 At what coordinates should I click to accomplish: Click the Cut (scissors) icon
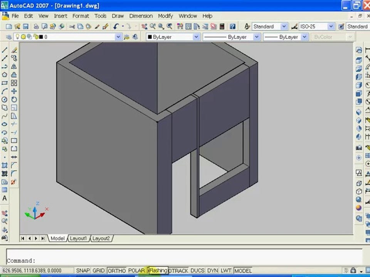click(72, 27)
